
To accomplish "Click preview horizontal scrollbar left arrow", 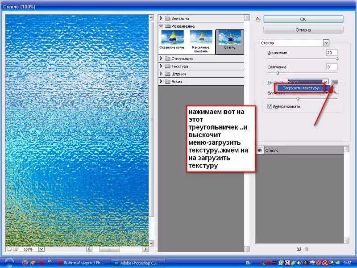I will [x=89, y=249].
